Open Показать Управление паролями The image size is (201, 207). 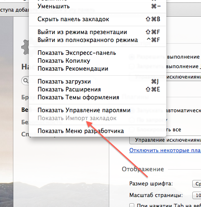[98, 110]
